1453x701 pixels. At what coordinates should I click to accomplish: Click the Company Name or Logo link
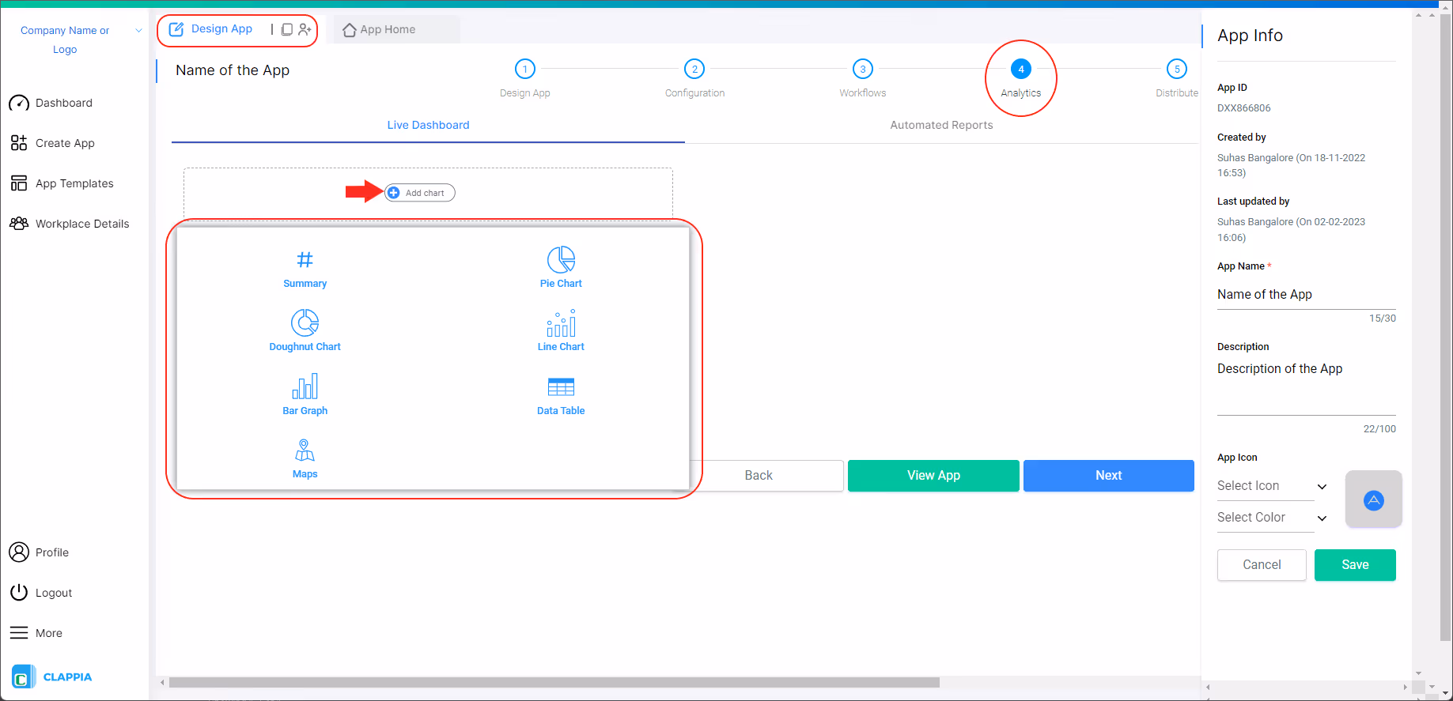65,40
